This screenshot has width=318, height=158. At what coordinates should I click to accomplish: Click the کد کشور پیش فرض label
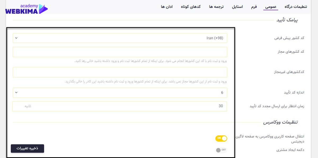point(289,38)
